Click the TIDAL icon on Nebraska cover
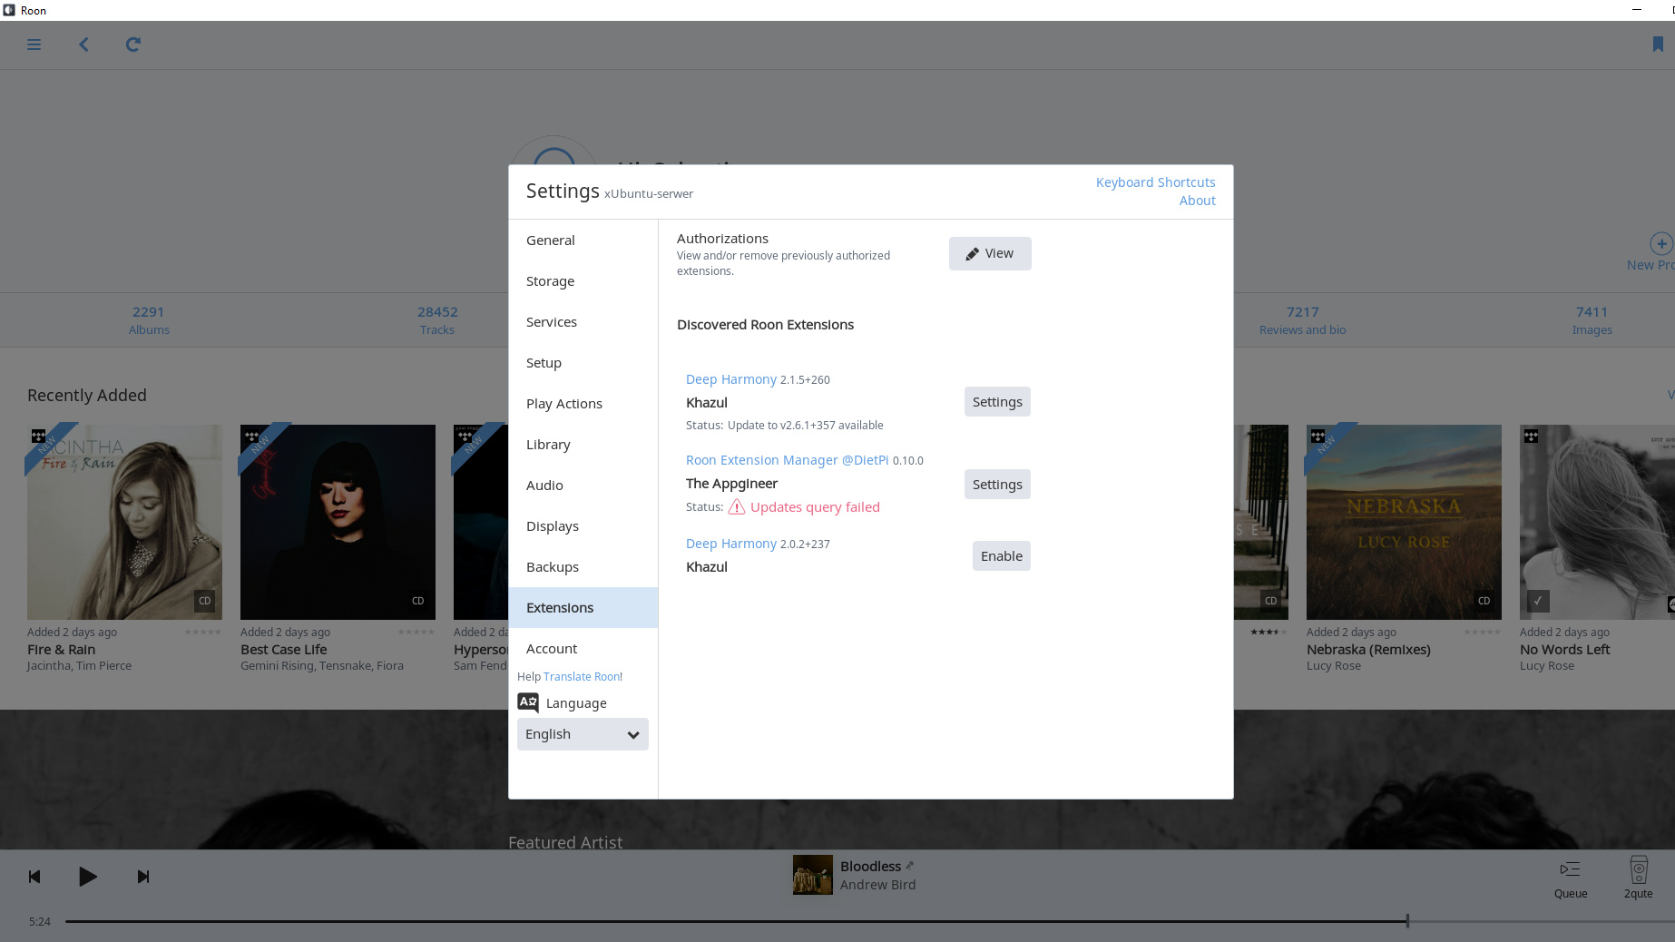The image size is (1675, 942). [1317, 437]
